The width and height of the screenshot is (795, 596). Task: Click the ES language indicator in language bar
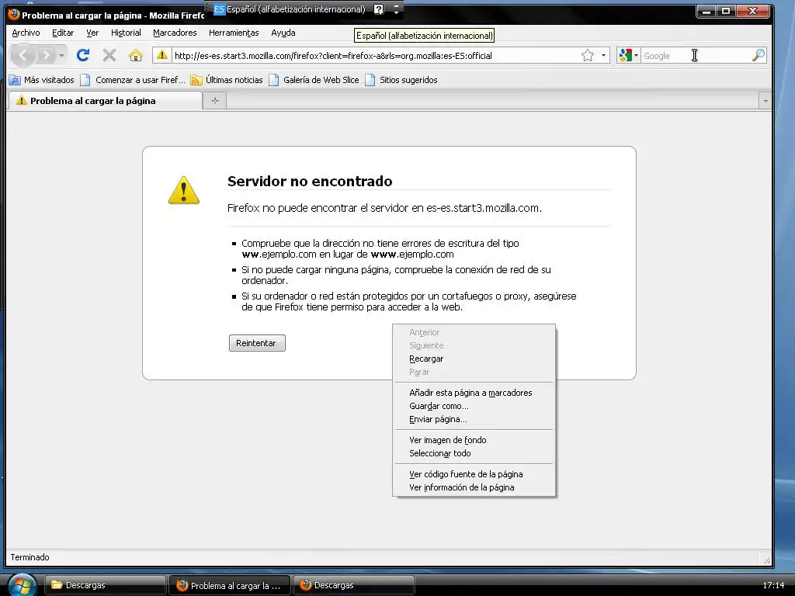pos(219,9)
